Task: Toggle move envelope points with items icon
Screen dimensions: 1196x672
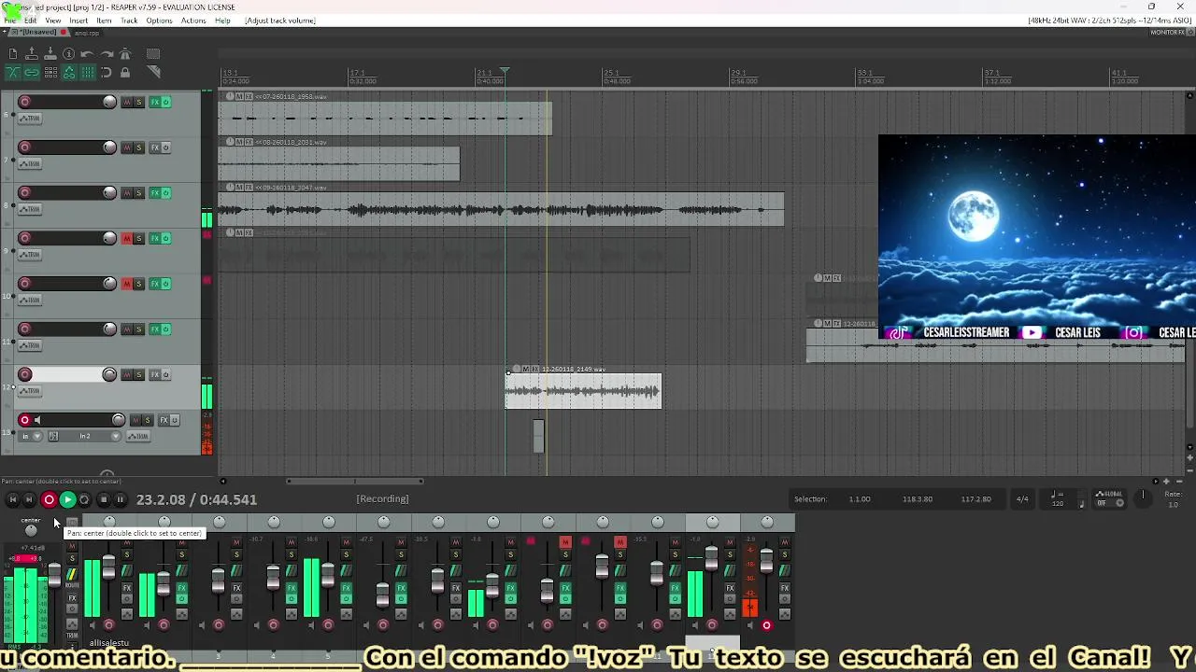Action: coord(69,72)
